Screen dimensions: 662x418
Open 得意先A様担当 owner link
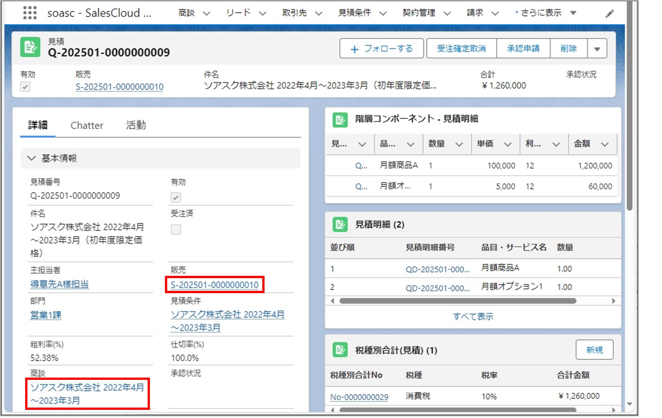[x=59, y=284]
